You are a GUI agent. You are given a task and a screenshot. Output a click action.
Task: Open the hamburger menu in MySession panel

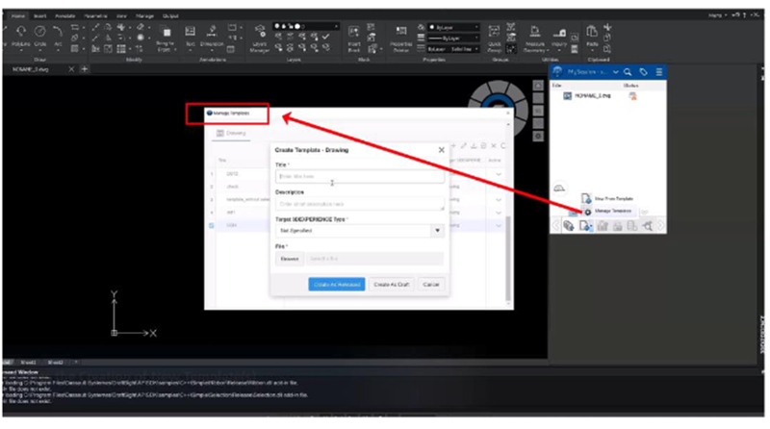coord(658,72)
